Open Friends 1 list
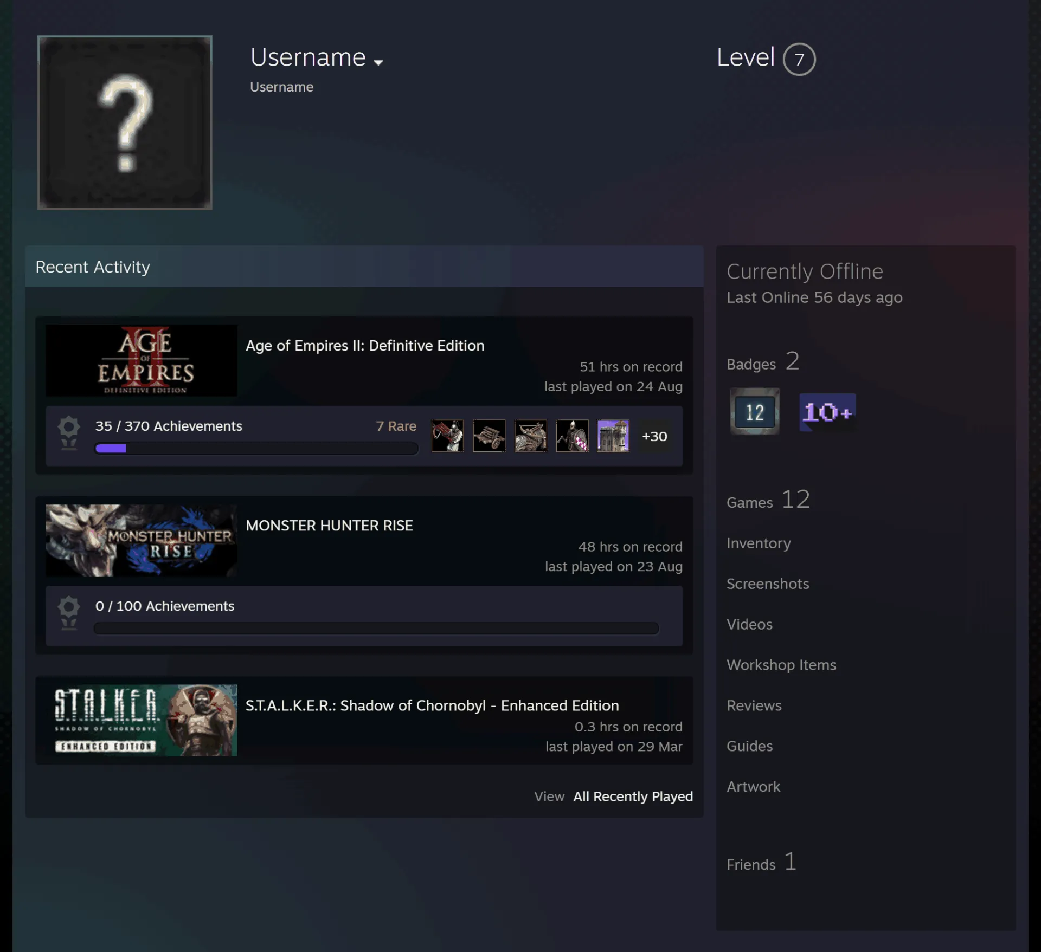The width and height of the screenshot is (1041, 952). click(761, 862)
